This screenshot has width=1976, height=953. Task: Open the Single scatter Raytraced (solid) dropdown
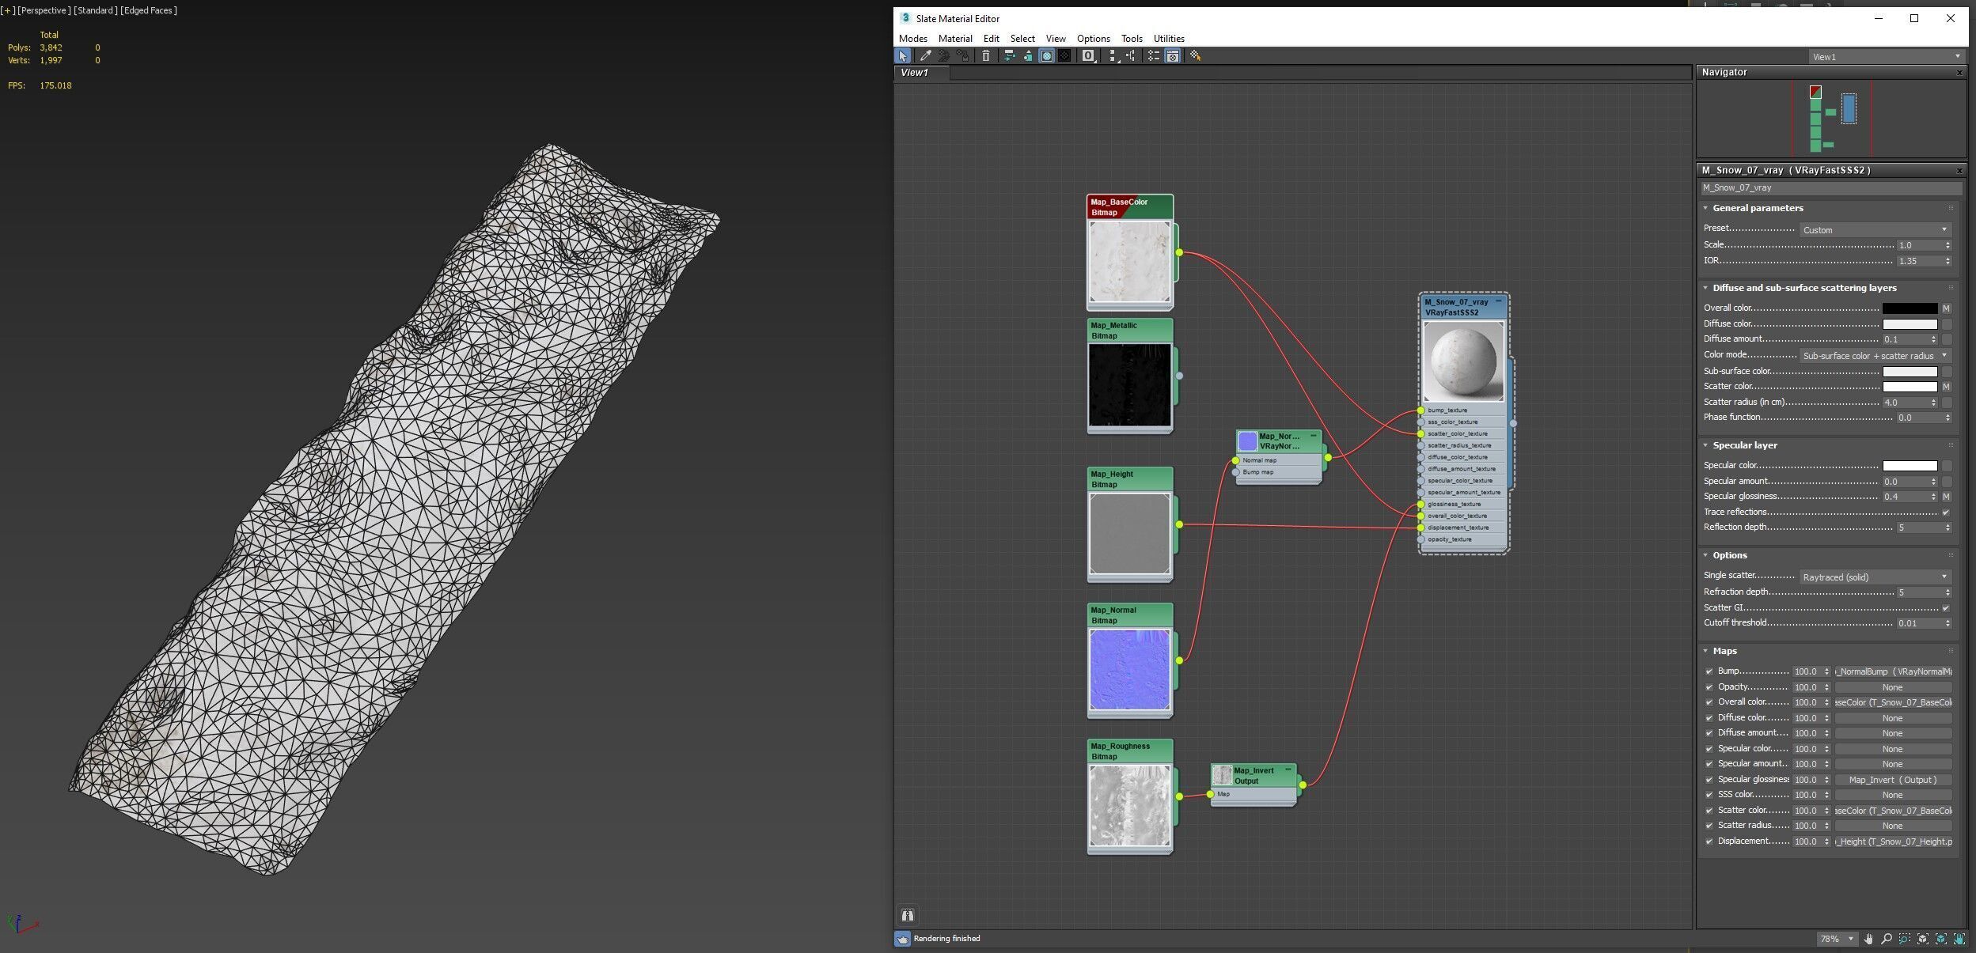pyautogui.click(x=1874, y=577)
